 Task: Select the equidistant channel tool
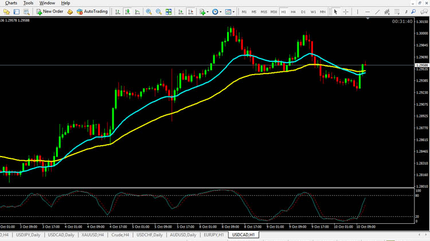pos(387,12)
